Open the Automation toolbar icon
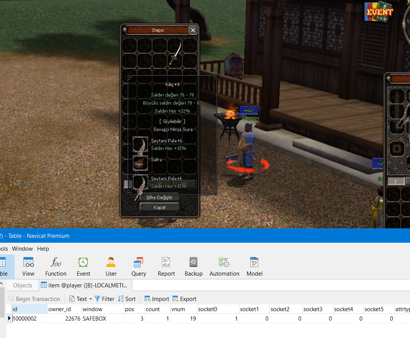Viewport: 410px width, 338px height. coord(224,267)
